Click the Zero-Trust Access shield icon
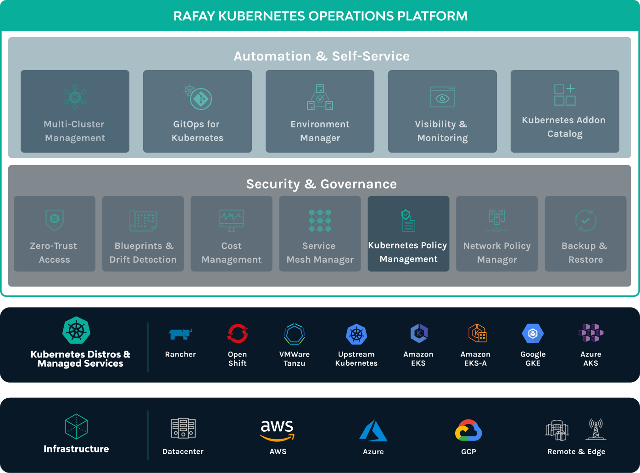 tap(55, 220)
